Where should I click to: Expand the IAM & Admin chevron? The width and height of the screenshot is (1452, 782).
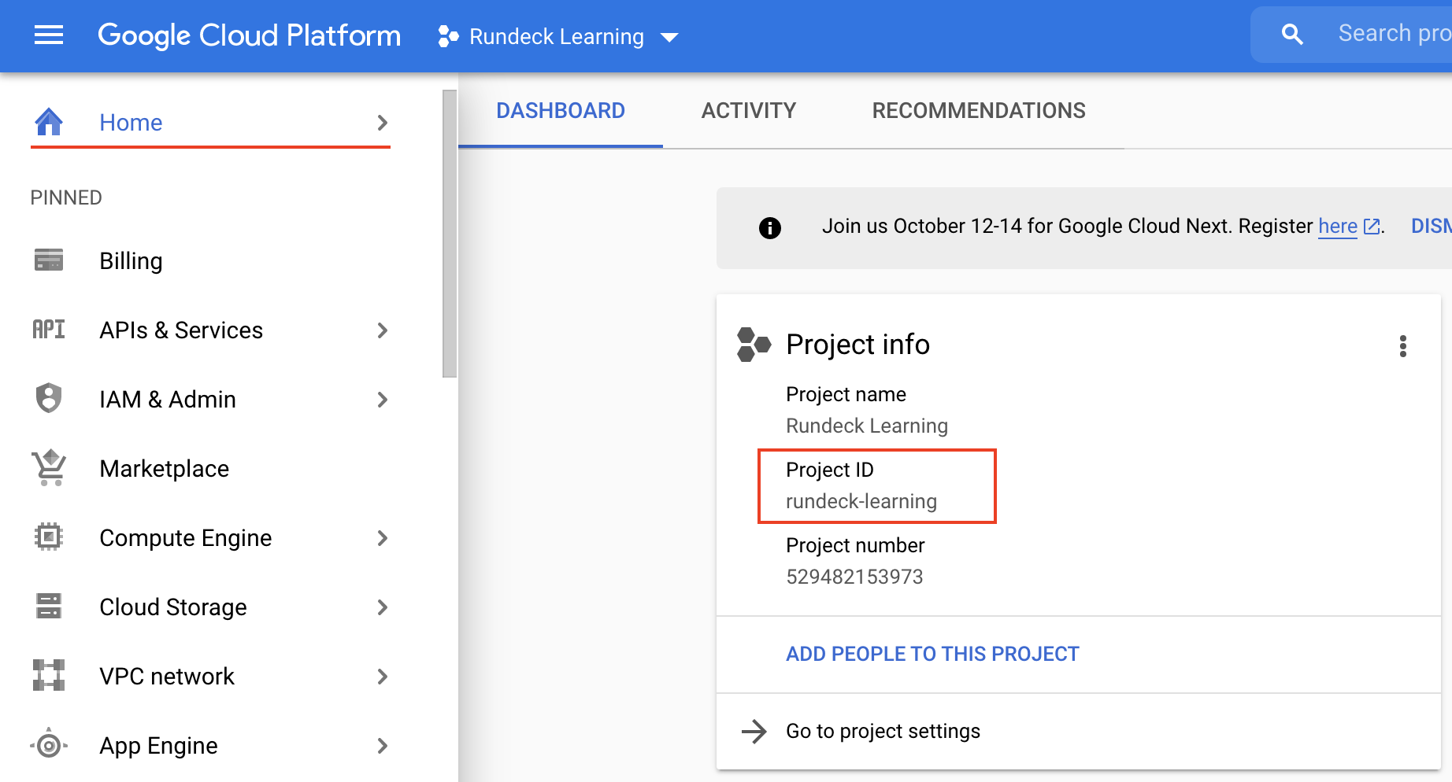pyautogui.click(x=383, y=400)
